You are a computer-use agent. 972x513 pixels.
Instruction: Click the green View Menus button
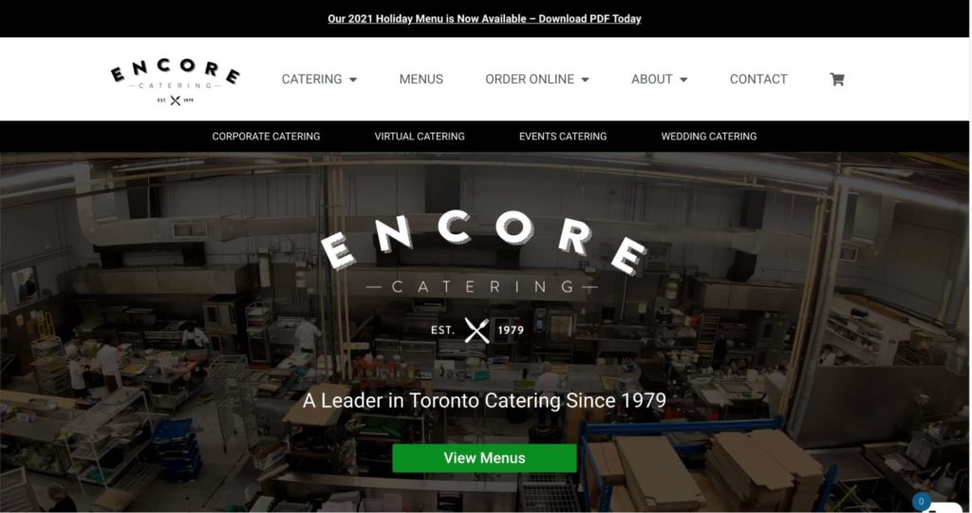click(484, 458)
